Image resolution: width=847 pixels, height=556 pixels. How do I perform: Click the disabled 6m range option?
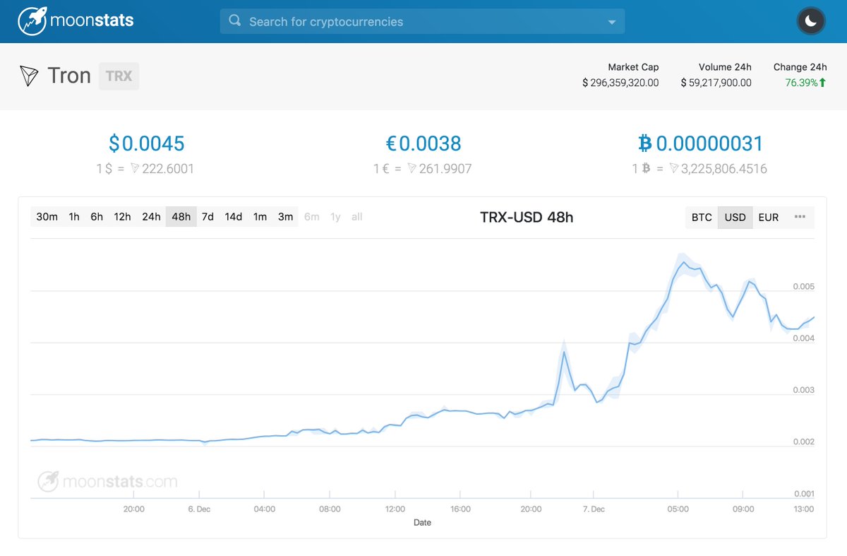tap(311, 217)
